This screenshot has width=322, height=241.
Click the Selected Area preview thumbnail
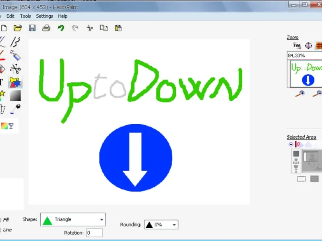[x=312, y=160]
